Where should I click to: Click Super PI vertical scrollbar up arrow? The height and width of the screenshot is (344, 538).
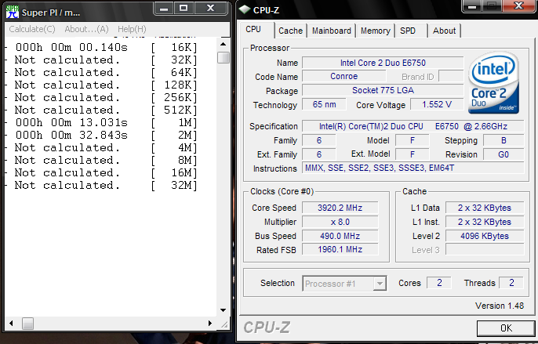223,44
